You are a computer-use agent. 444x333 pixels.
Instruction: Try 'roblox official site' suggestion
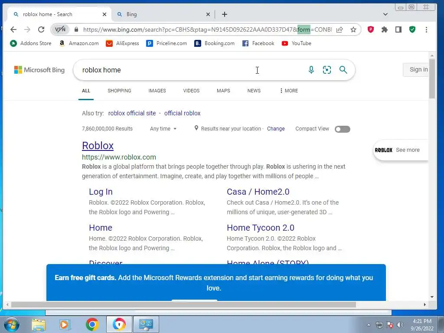tap(132, 113)
